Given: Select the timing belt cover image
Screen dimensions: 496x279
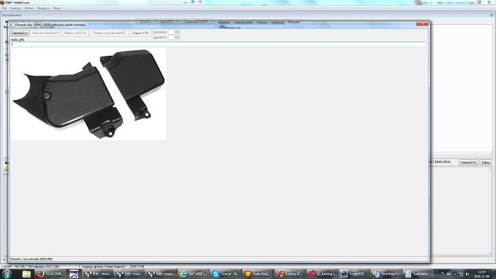Looking at the screenshot, I should [x=89, y=94].
